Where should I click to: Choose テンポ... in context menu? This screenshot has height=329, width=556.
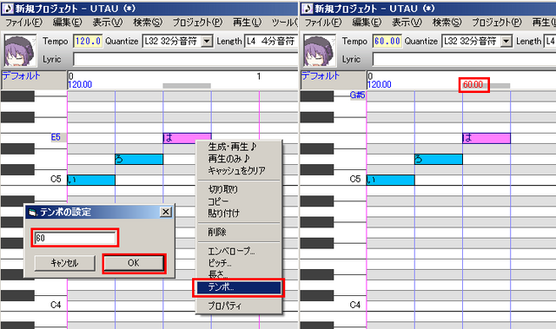[x=239, y=287]
